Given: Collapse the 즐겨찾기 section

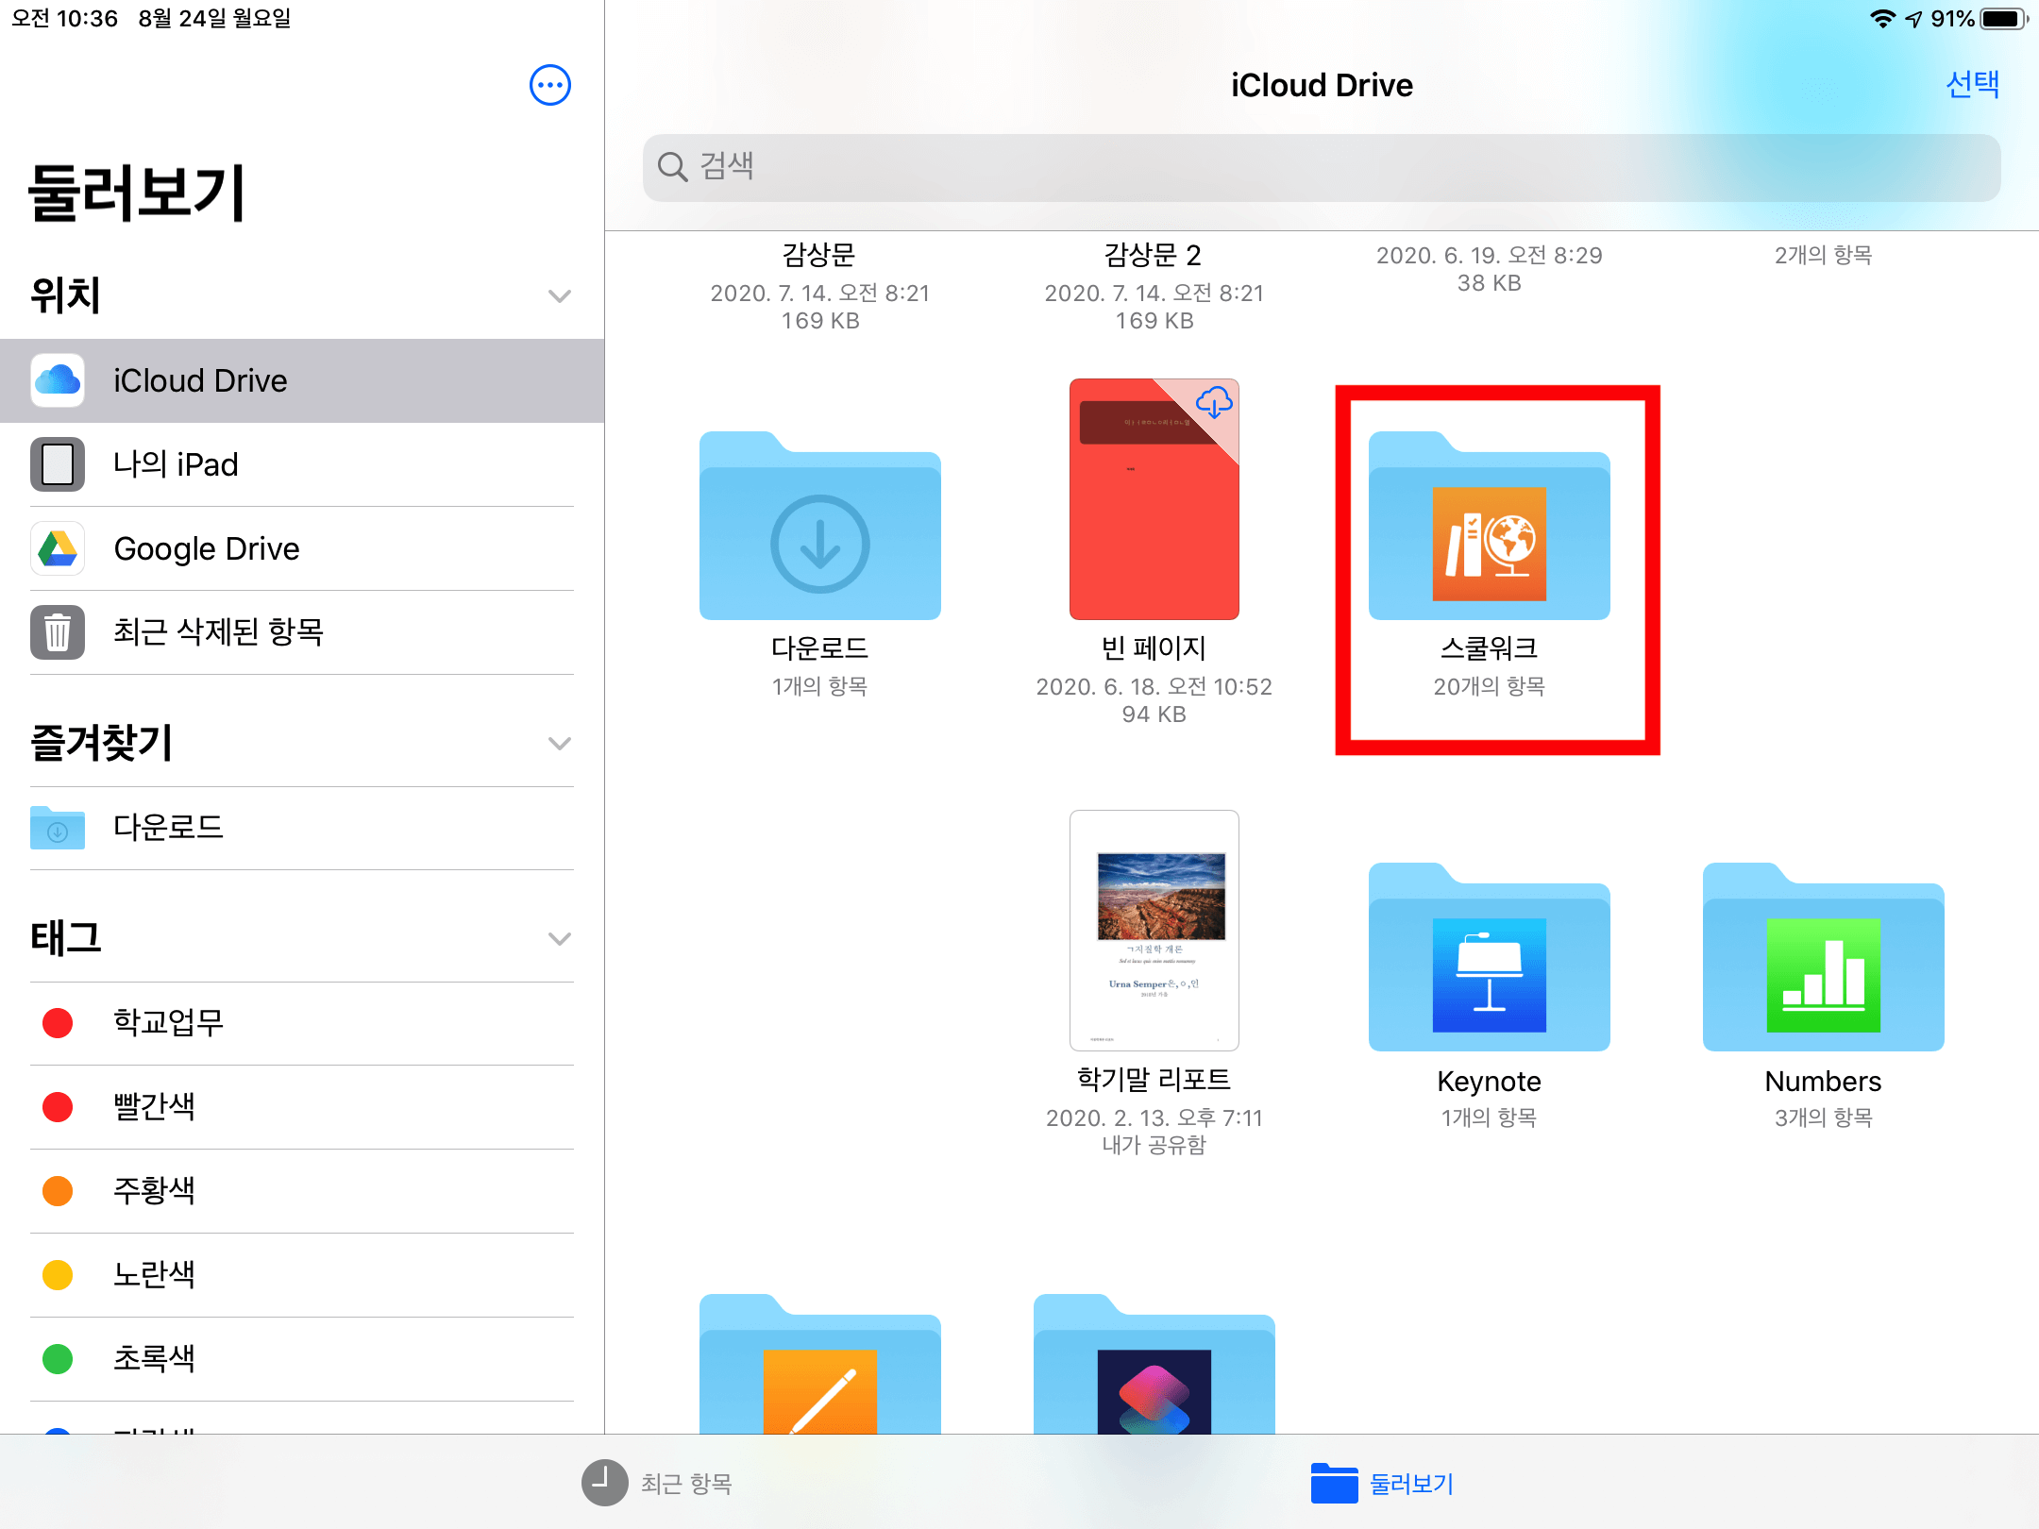Looking at the screenshot, I should (559, 744).
